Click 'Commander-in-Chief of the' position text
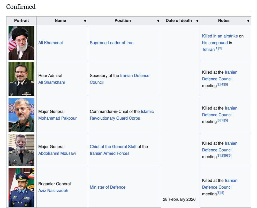The height and width of the screenshot is (208, 257). (115, 112)
